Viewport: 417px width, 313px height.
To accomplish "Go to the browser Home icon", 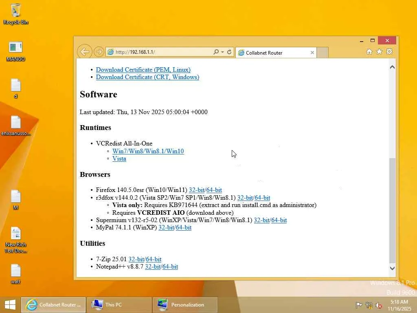I will [369, 52].
